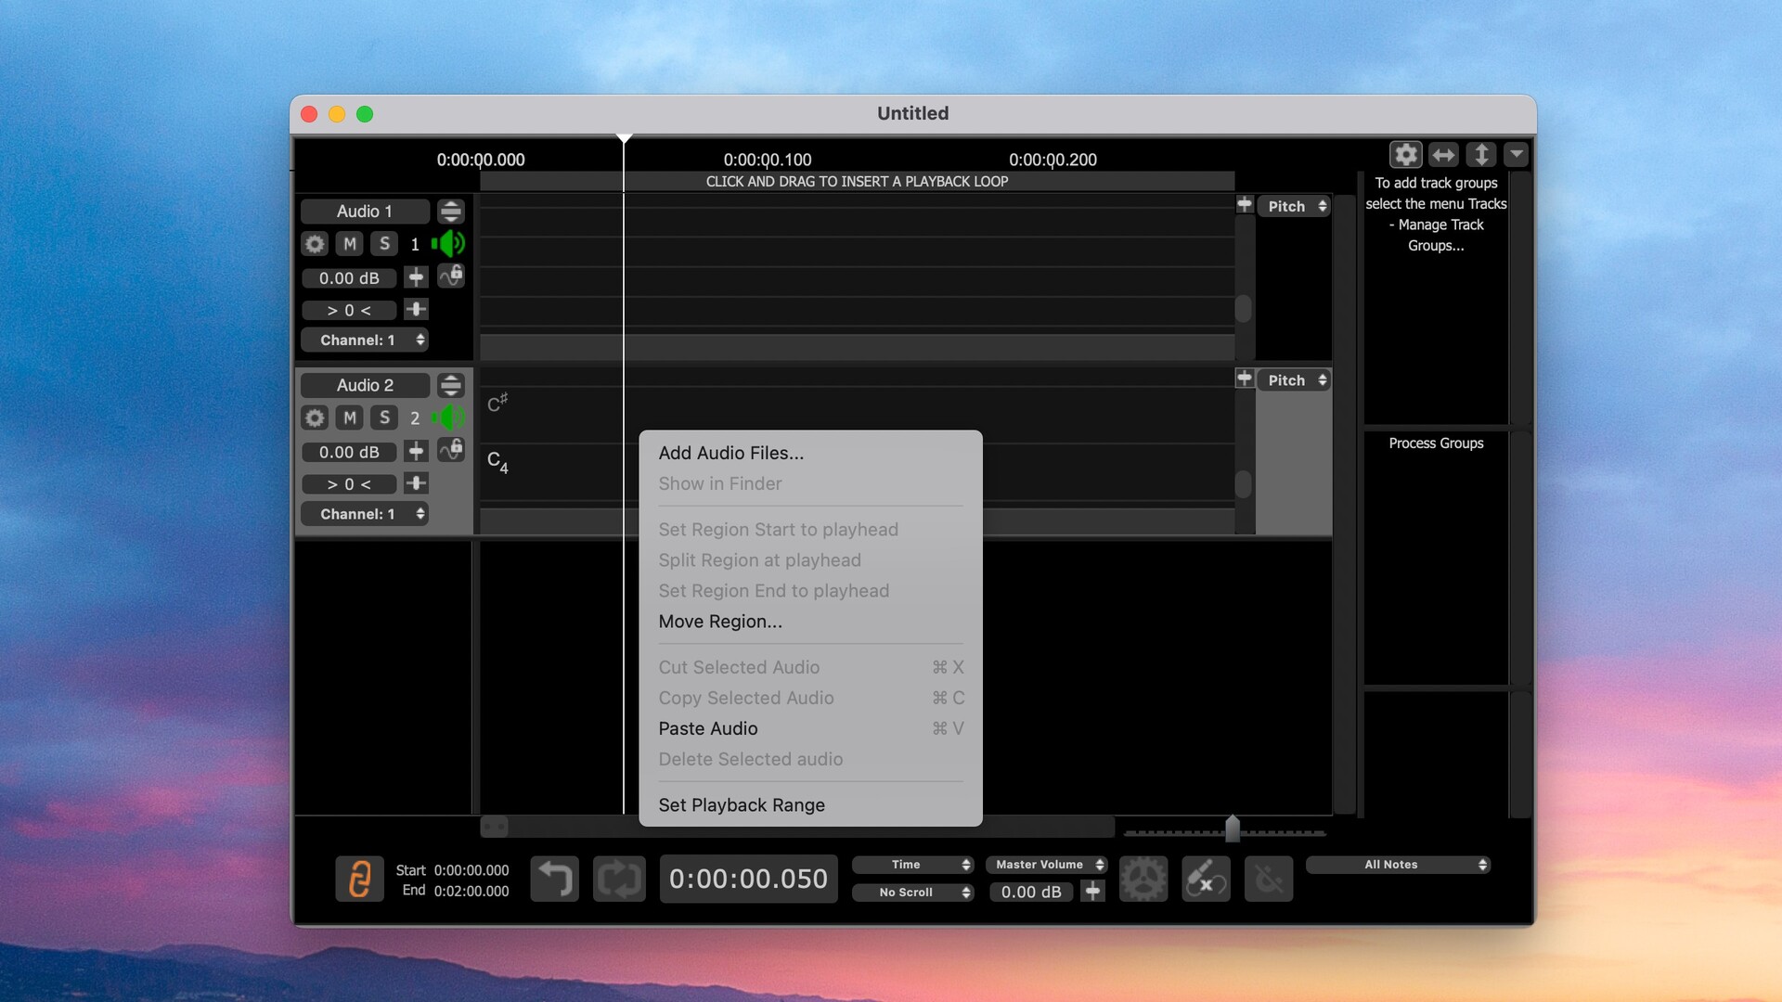Click the green speaker icon on Audio 2
1782x1002 pixels.
[449, 417]
